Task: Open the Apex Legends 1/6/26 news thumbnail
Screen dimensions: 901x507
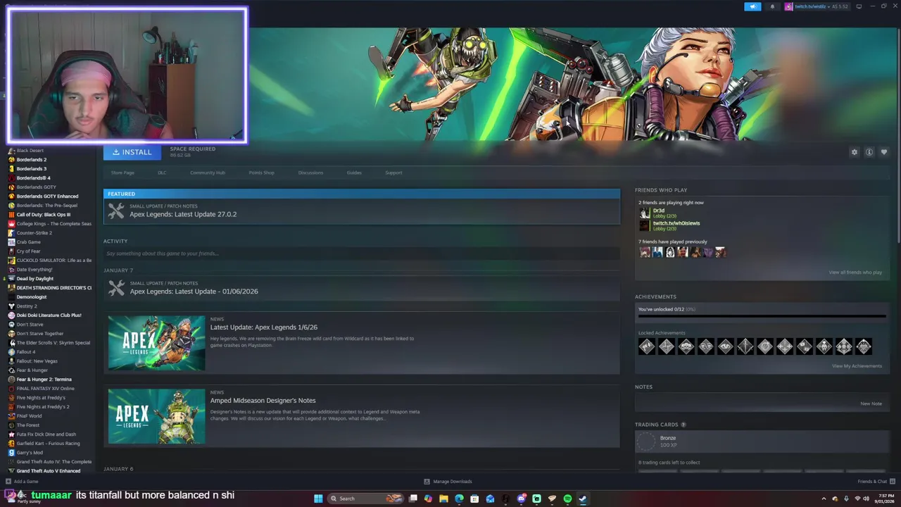Action: coord(156,343)
